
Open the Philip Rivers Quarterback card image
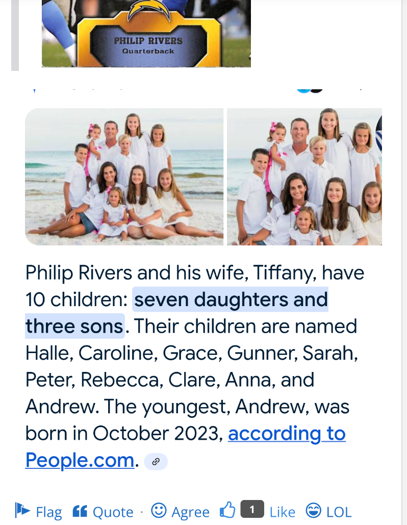click(146, 34)
